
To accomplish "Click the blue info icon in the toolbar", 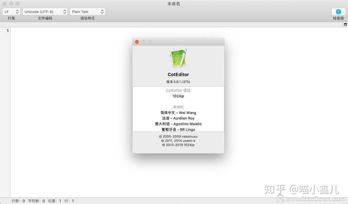I will click(338, 12).
